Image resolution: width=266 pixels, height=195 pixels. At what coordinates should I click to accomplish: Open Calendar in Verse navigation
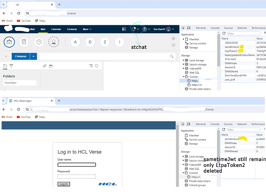[x=56, y=29]
